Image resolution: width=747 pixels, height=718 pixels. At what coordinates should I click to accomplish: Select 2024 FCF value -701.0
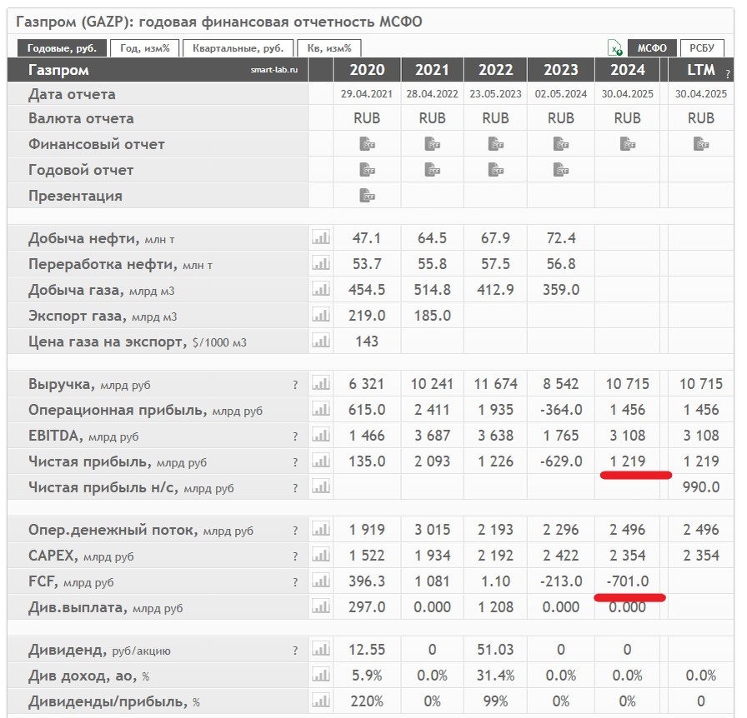[628, 581]
